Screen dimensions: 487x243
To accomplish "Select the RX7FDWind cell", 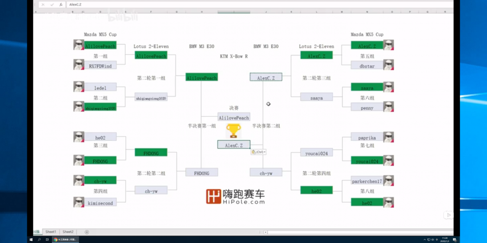I will [x=100, y=65].
